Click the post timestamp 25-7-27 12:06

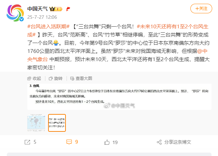(42, 17)
